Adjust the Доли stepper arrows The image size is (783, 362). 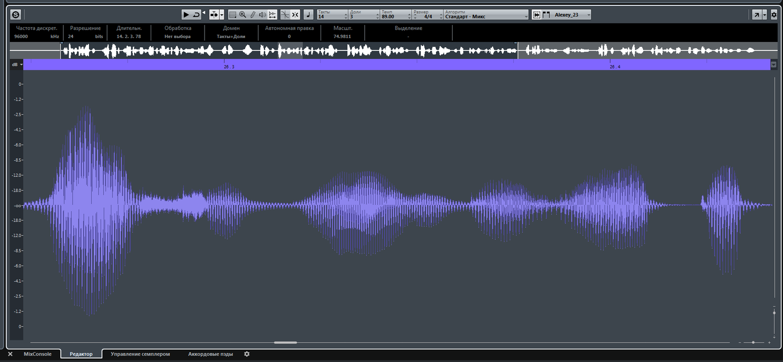[377, 16]
